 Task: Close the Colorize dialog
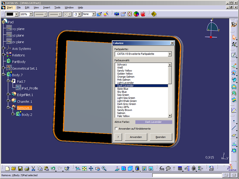click(172, 43)
